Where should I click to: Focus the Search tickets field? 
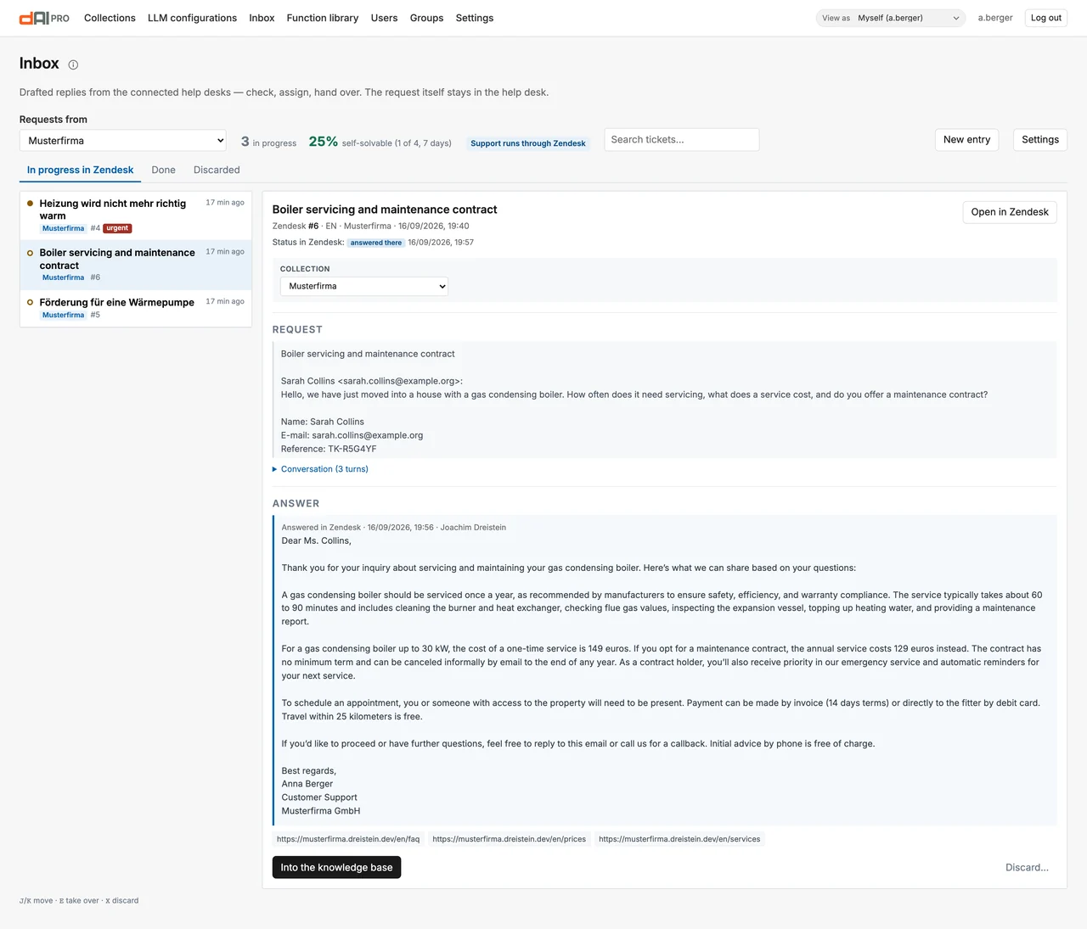(682, 140)
